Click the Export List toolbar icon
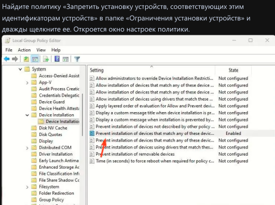 [46, 59]
